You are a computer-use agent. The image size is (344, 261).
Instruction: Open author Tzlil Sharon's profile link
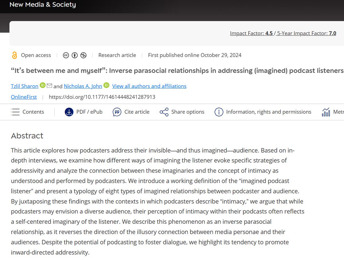[x=25, y=86]
